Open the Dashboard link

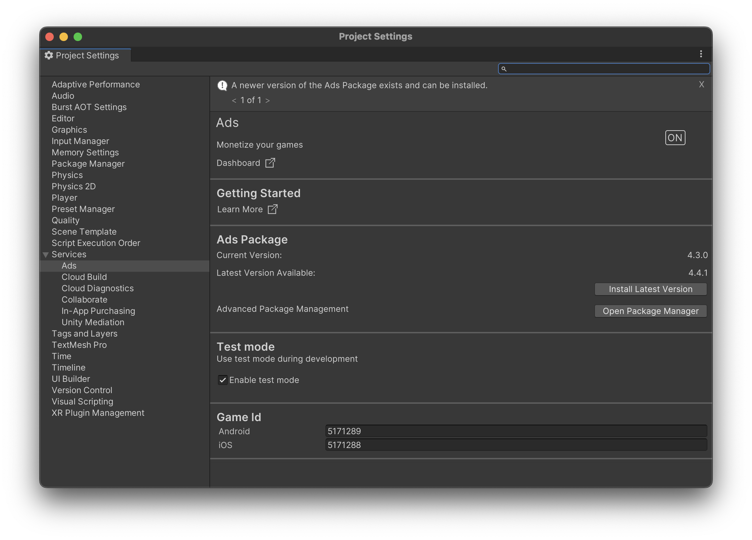coord(238,163)
